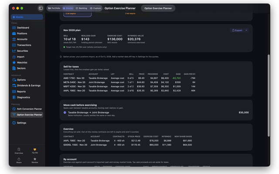This screenshot has height=174, width=279.
Task: Open Reports via its table icon
Action: click(x=14, y=92)
